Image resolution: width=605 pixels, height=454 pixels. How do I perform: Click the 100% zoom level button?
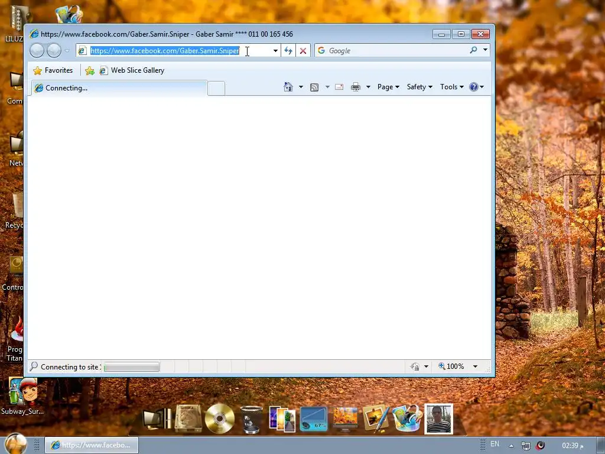click(x=451, y=366)
